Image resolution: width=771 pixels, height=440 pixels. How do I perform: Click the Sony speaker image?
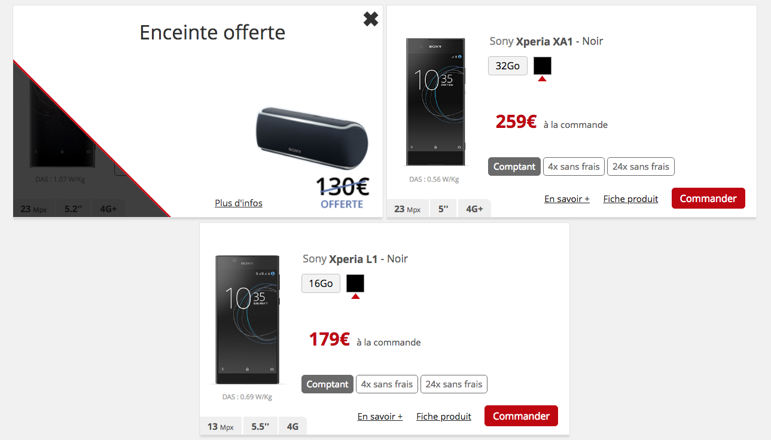(311, 137)
